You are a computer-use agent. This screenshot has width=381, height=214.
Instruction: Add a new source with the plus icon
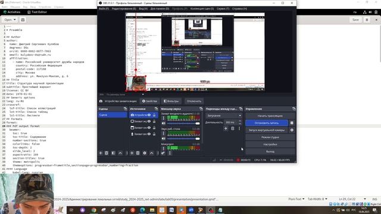132,153
